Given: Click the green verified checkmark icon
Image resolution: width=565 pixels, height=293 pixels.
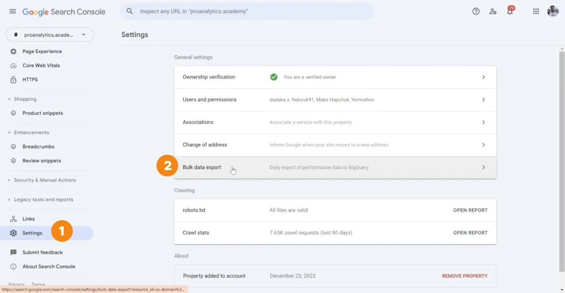Looking at the screenshot, I should [x=274, y=77].
